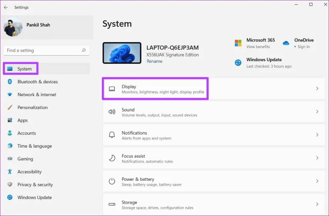329x216 pixels.
Task: Click the Display laptop icon
Action: [112, 89]
